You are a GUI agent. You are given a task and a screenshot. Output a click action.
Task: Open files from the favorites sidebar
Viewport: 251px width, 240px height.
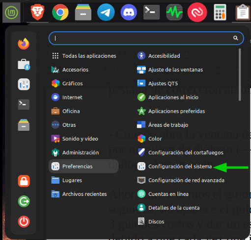point(24,125)
